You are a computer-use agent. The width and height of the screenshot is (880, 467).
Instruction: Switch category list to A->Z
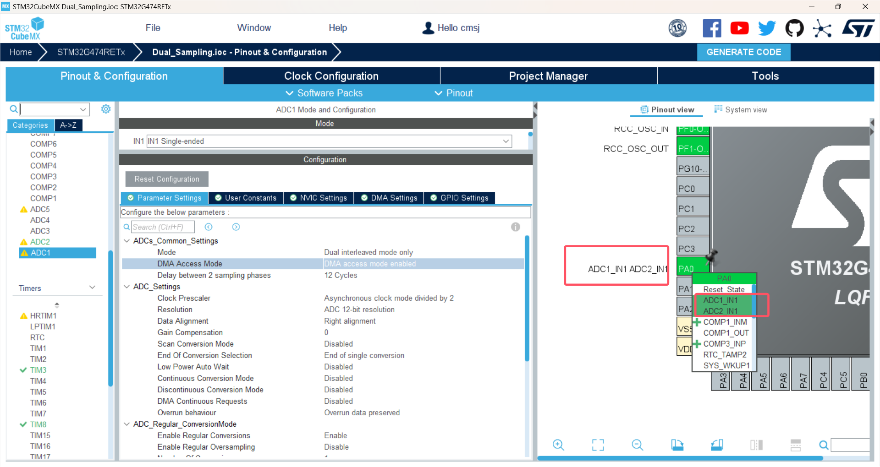click(68, 125)
